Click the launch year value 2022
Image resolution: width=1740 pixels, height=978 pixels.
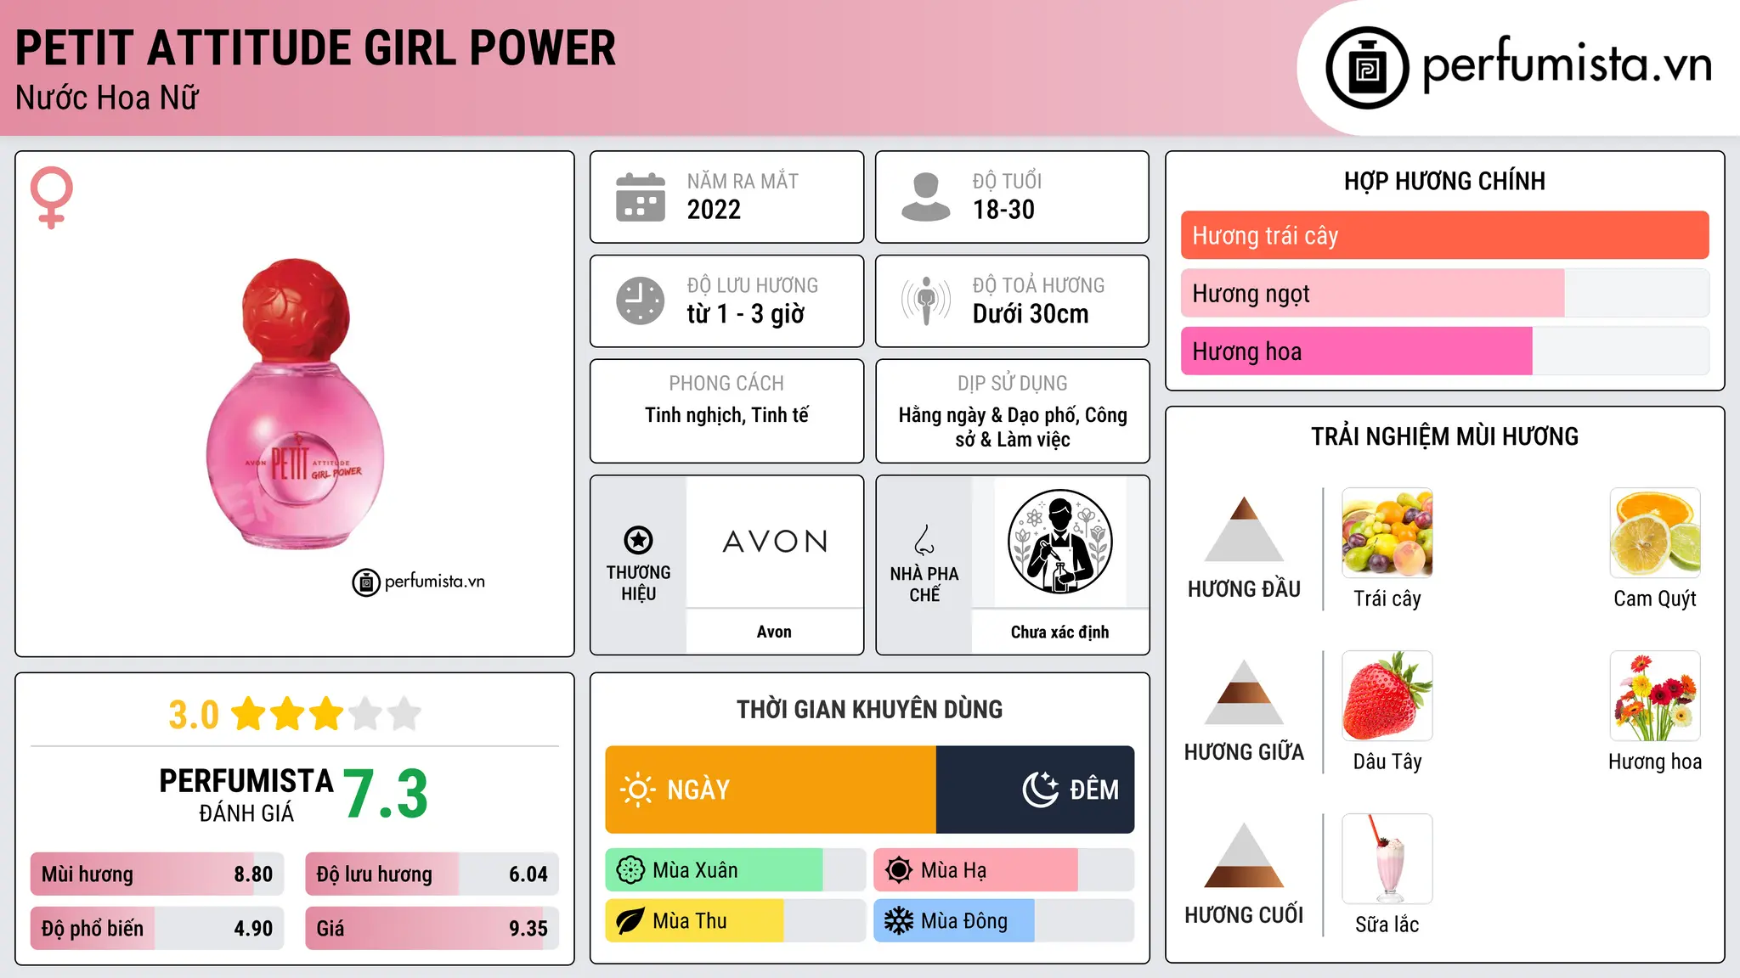pos(714,210)
